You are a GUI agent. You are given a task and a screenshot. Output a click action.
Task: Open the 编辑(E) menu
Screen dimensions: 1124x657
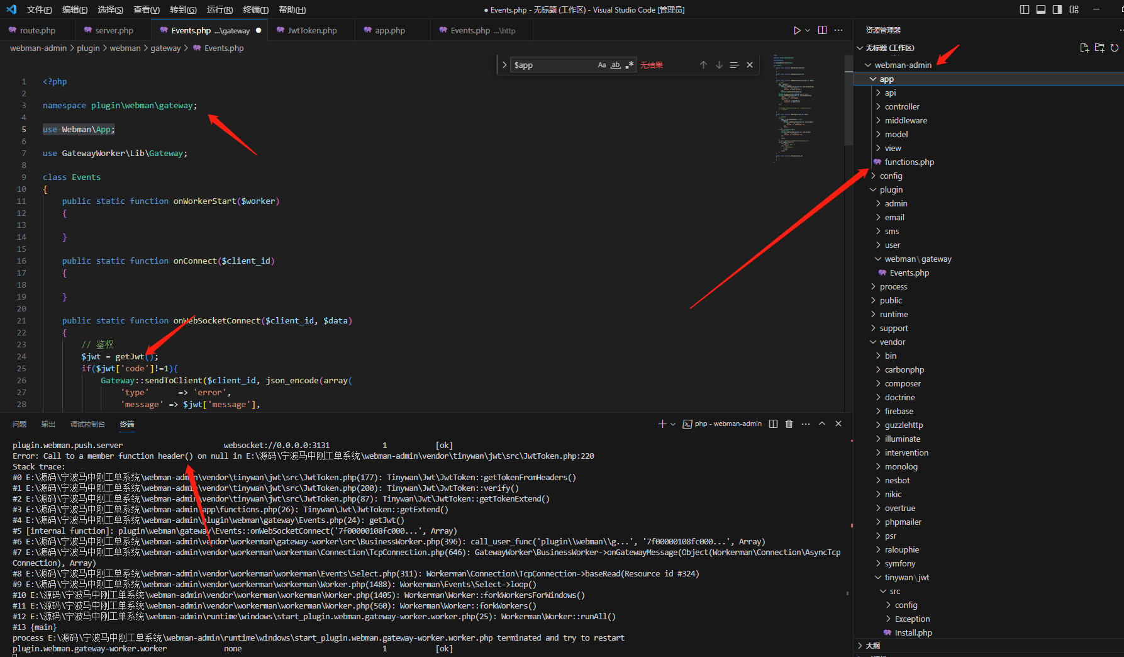click(75, 9)
